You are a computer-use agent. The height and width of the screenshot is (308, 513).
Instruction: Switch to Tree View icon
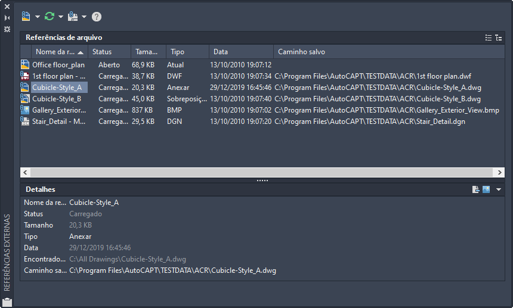pos(498,38)
